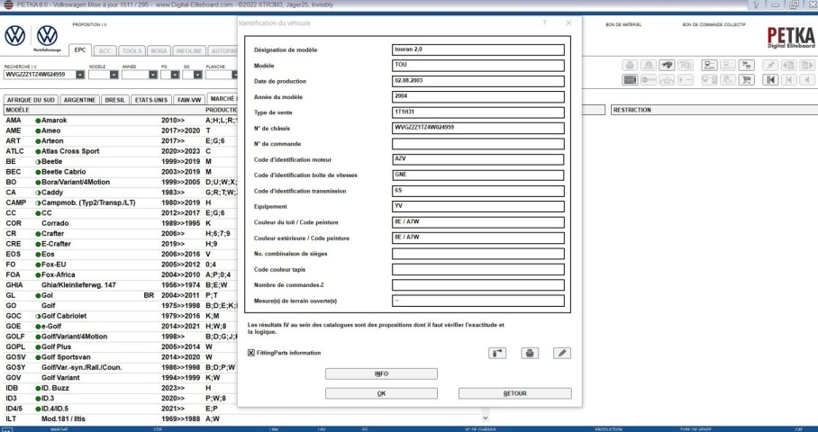Select the BRESIL market tab
This screenshot has width=818, height=432.
coord(114,100)
